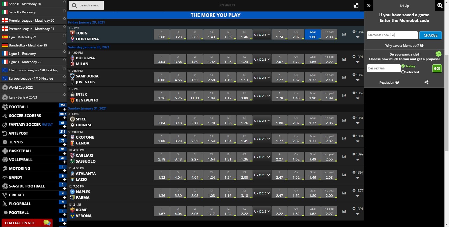Open statistics chart for Turin vs Fiorentina

[x=344, y=34]
